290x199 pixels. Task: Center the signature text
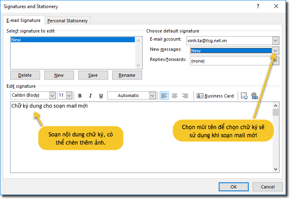175,96
